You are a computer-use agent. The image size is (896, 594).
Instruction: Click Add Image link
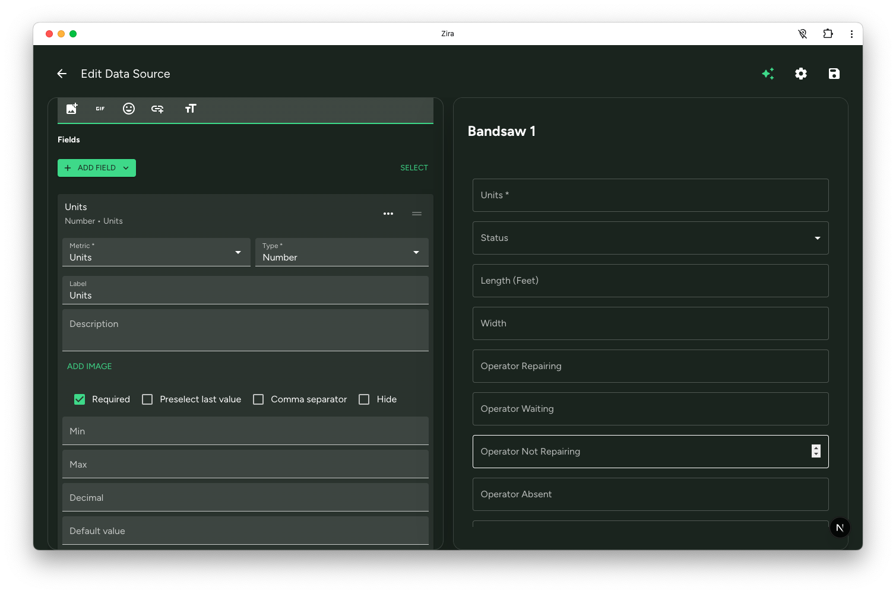click(90, 366)
